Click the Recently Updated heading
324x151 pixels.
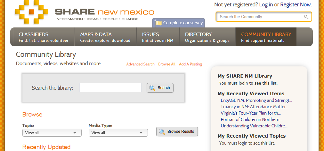tap(46, 147)
